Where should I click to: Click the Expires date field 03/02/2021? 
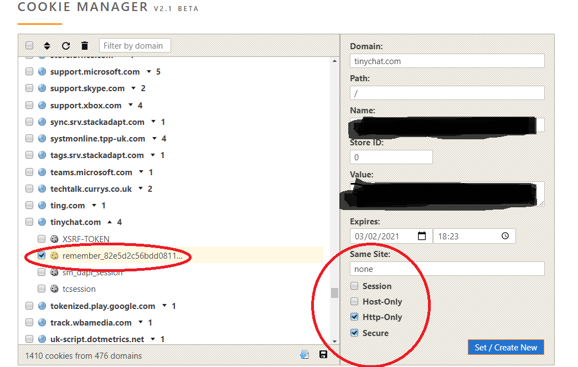[x=391, y=237]
